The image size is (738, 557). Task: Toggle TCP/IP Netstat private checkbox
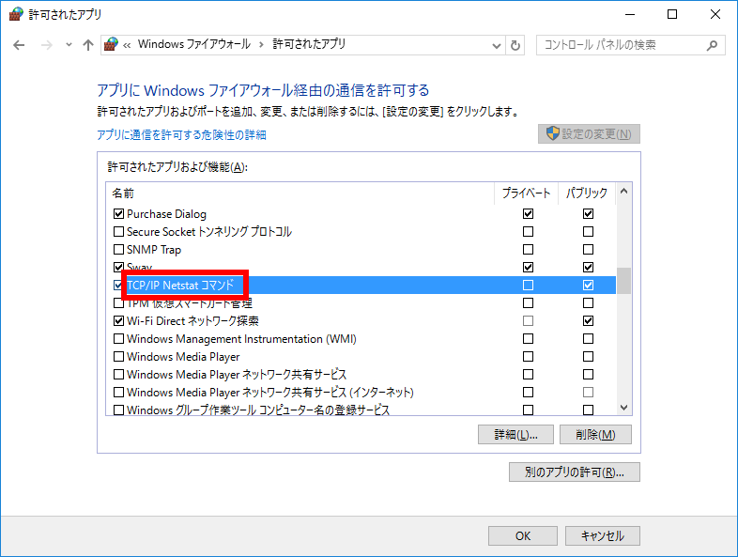[x=528, y=286]
